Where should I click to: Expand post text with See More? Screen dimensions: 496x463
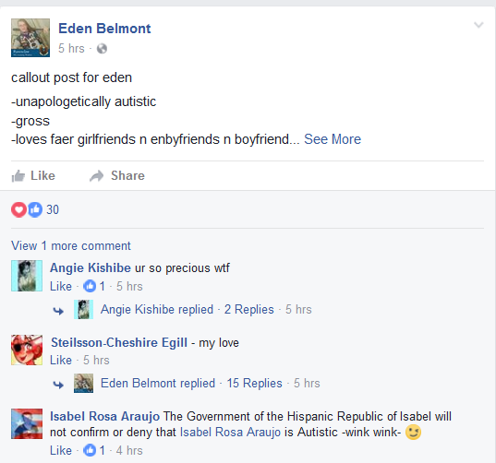click(x=333, y=139)
